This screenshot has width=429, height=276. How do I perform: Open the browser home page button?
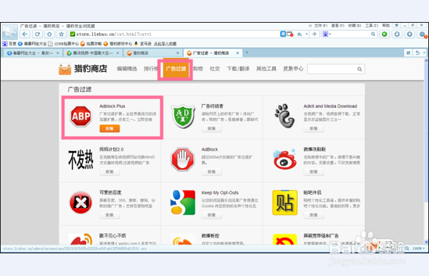(49, 34)
